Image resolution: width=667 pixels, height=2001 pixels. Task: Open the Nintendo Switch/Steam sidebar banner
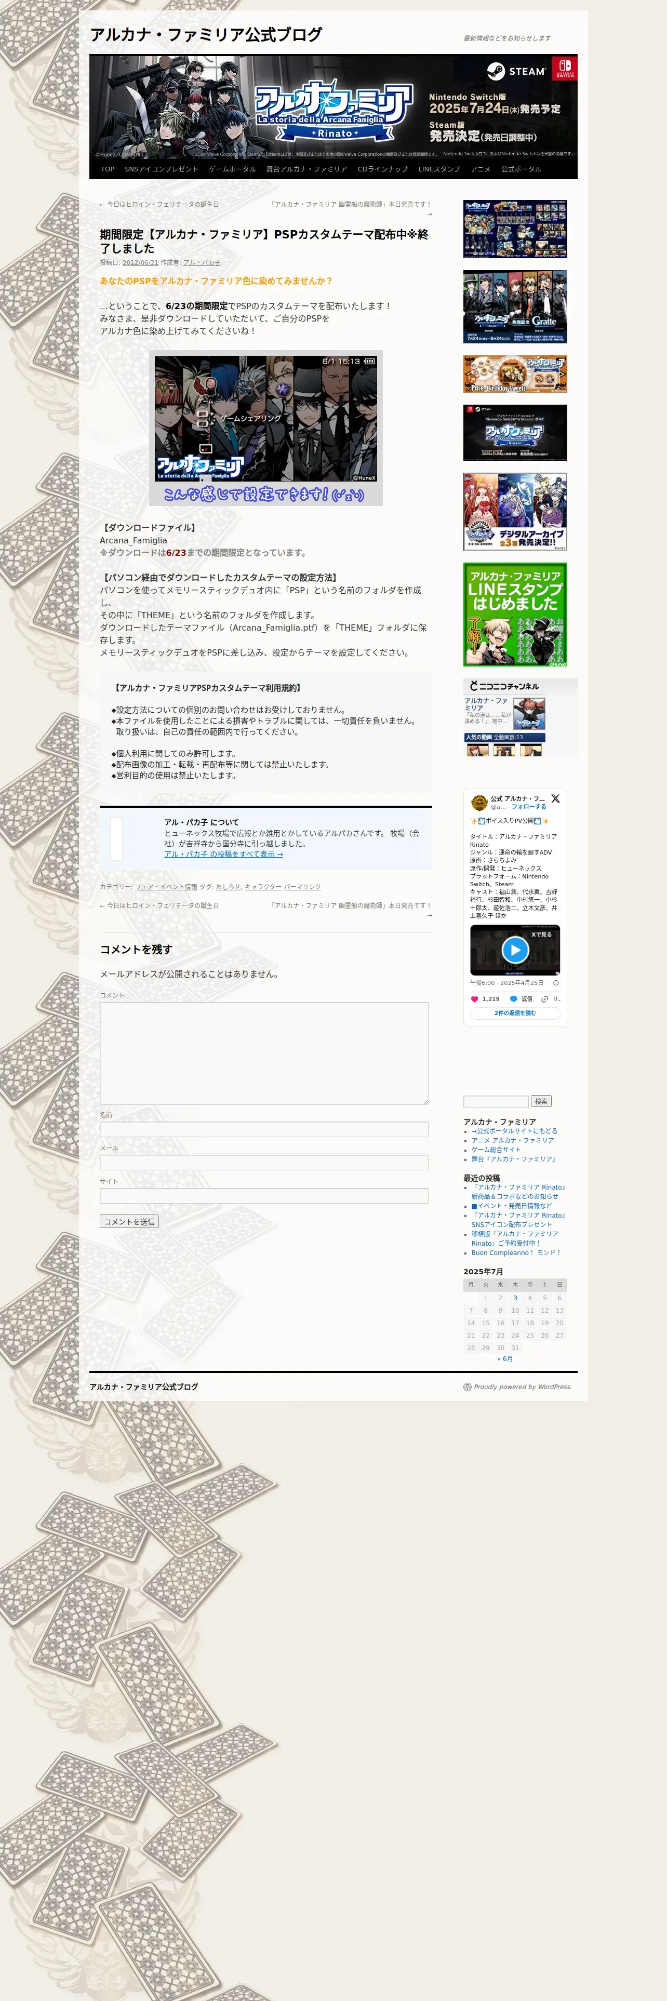(x=515, y=433)
